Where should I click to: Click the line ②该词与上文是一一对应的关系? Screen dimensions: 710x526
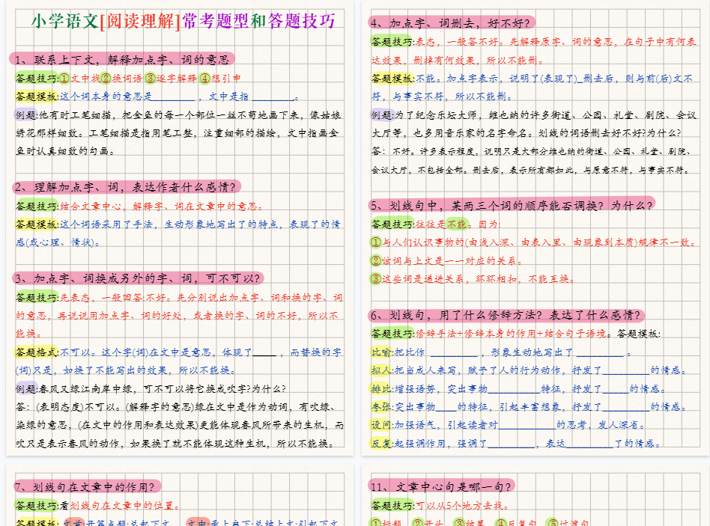point(447,260)
